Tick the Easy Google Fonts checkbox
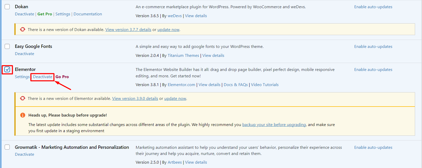The width and height of the screenshot is (422, 168). [x=7, y=46]
